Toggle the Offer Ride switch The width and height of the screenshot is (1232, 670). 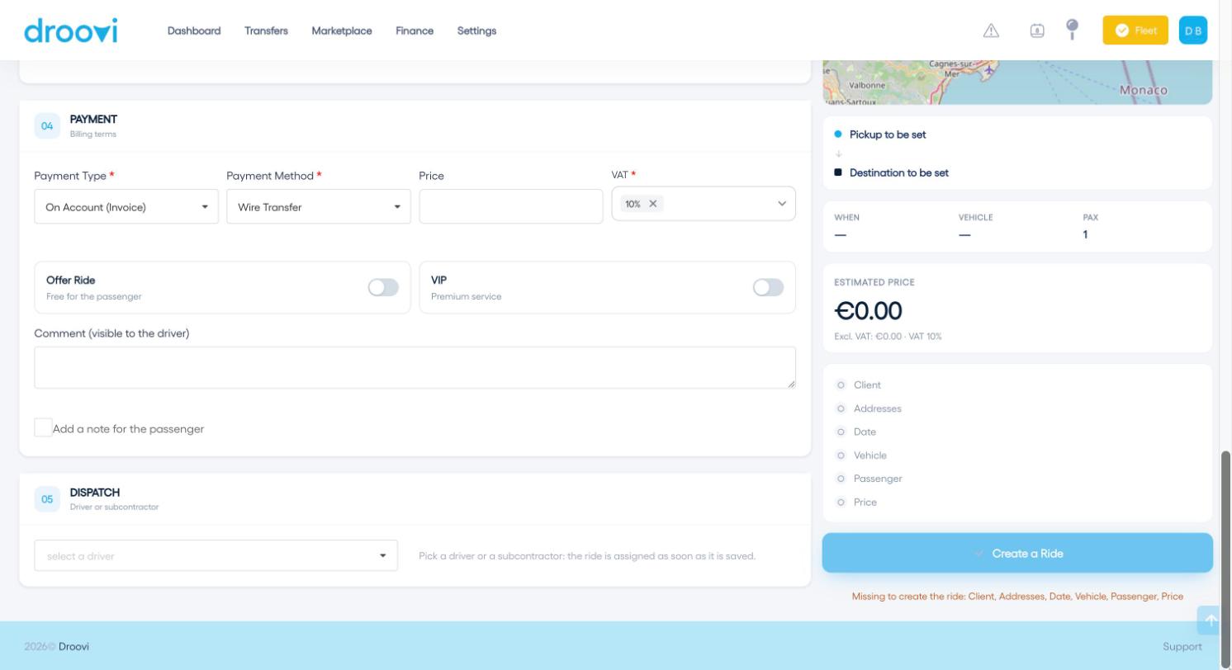pos(383,287)
